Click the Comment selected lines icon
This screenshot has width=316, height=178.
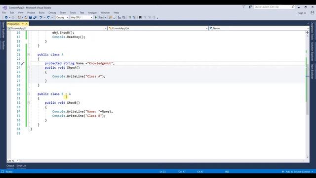119,18
